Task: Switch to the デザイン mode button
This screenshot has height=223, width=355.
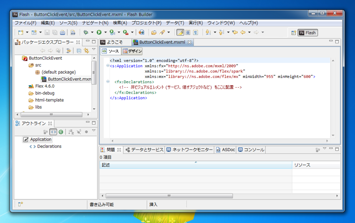Action: coord(132,51)
